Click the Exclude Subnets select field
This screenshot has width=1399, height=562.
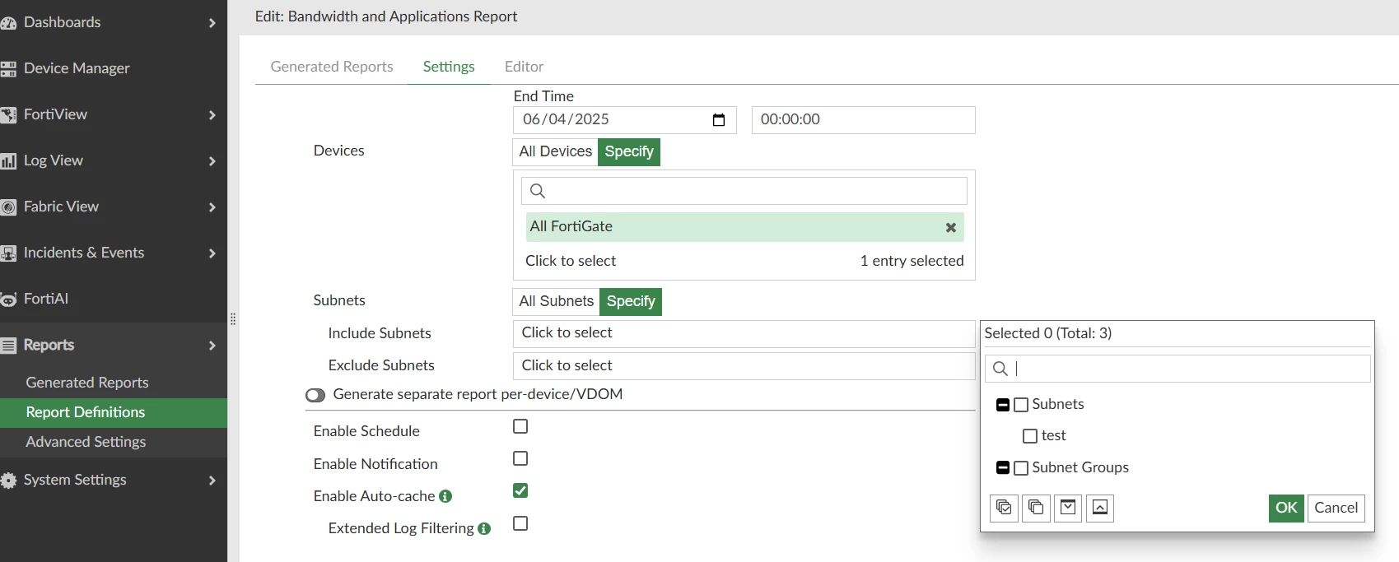tap(744, 366)
